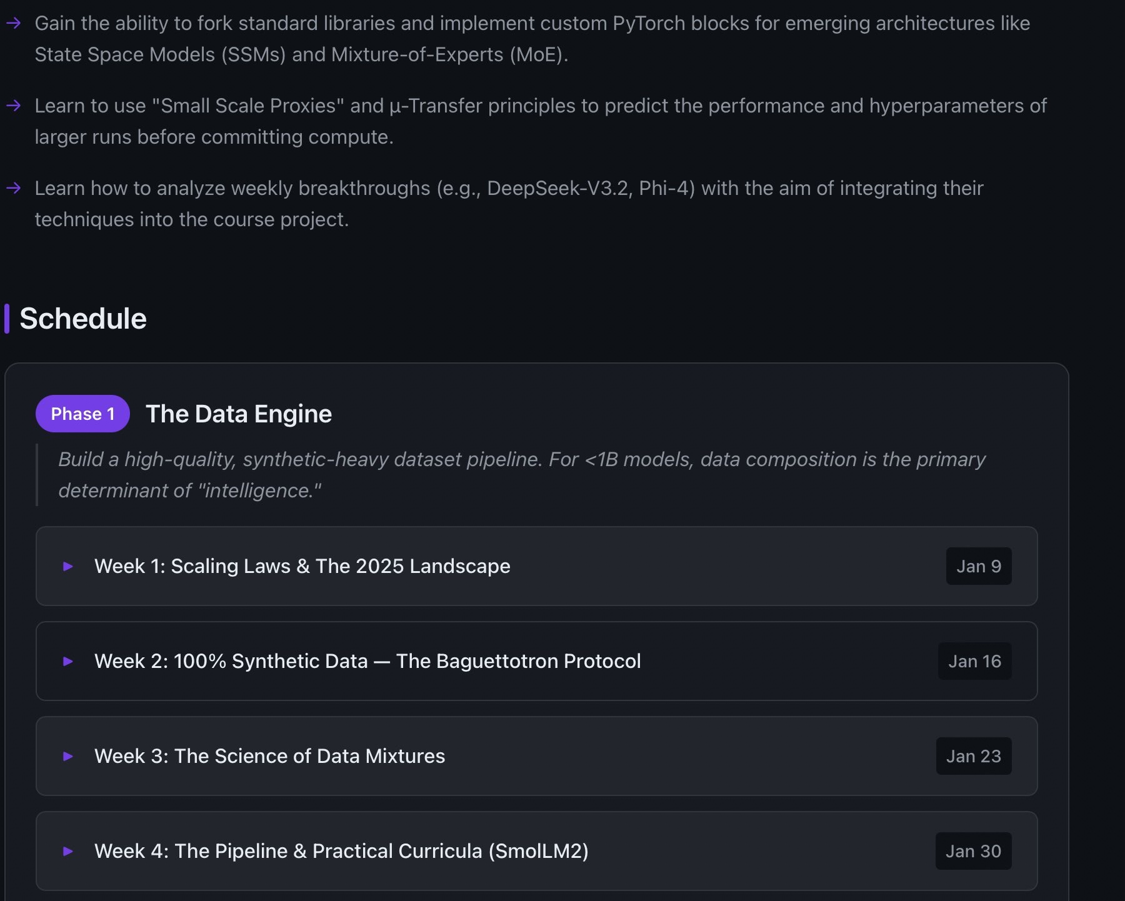Viewport: 1125px width, 901px height.
Task: Click "Week 1: Scaling Laws & The 2025 Landscape" title
Action: click(x=302, y=566)
